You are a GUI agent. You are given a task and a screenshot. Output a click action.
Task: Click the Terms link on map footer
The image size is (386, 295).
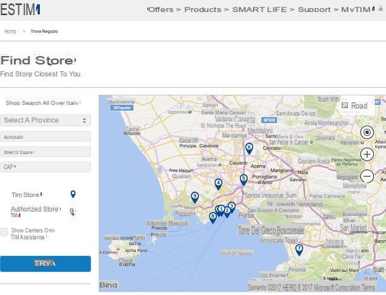tap(367, 287)
